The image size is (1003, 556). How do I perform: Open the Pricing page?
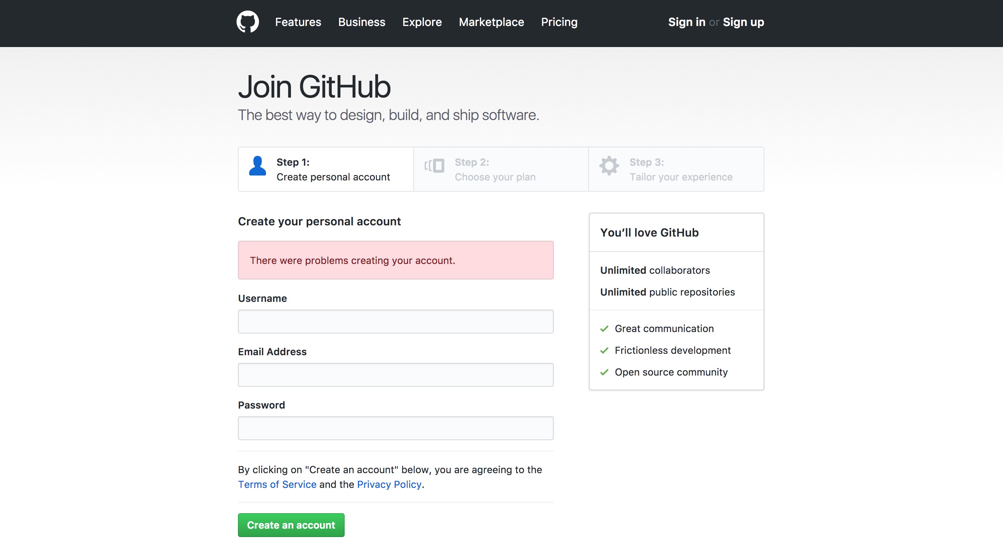(559, 22)
